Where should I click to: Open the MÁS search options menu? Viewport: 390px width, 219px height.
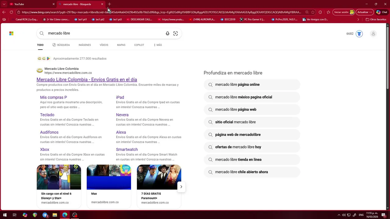click(x=158, y=45)
